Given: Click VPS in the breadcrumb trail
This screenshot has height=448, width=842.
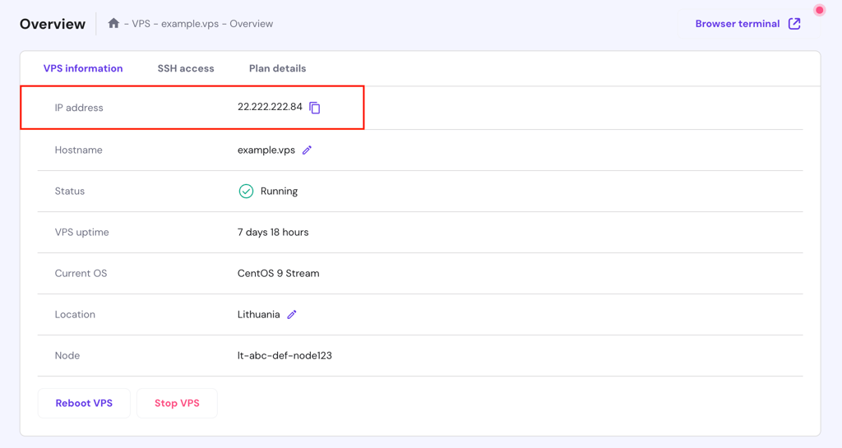Looking at the screenshot, I should click(x=141, y=24).
